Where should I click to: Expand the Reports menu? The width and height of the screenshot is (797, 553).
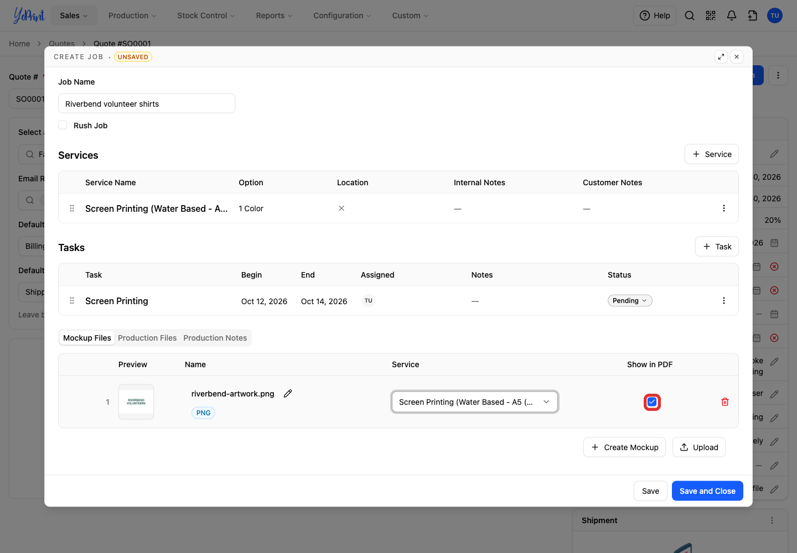click(274, 15)
